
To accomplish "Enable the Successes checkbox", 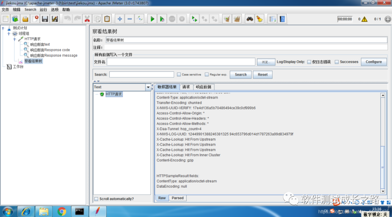I will click(337, 62).
